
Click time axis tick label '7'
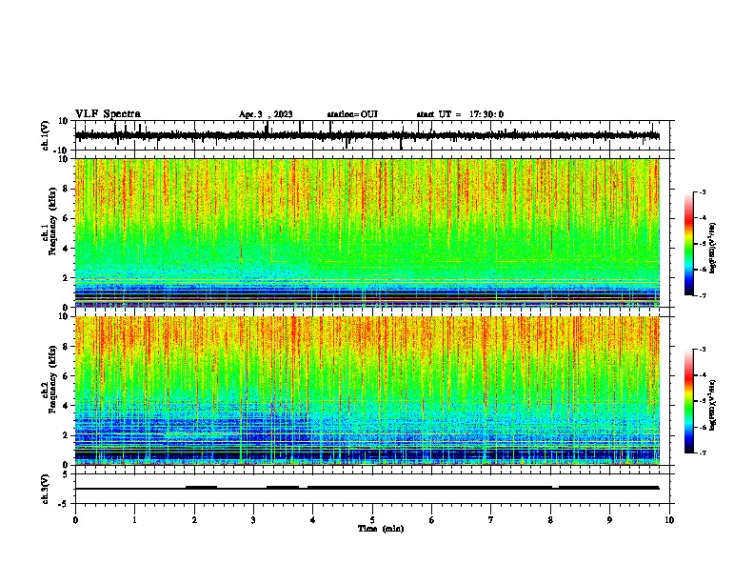[x=491, y=520]
